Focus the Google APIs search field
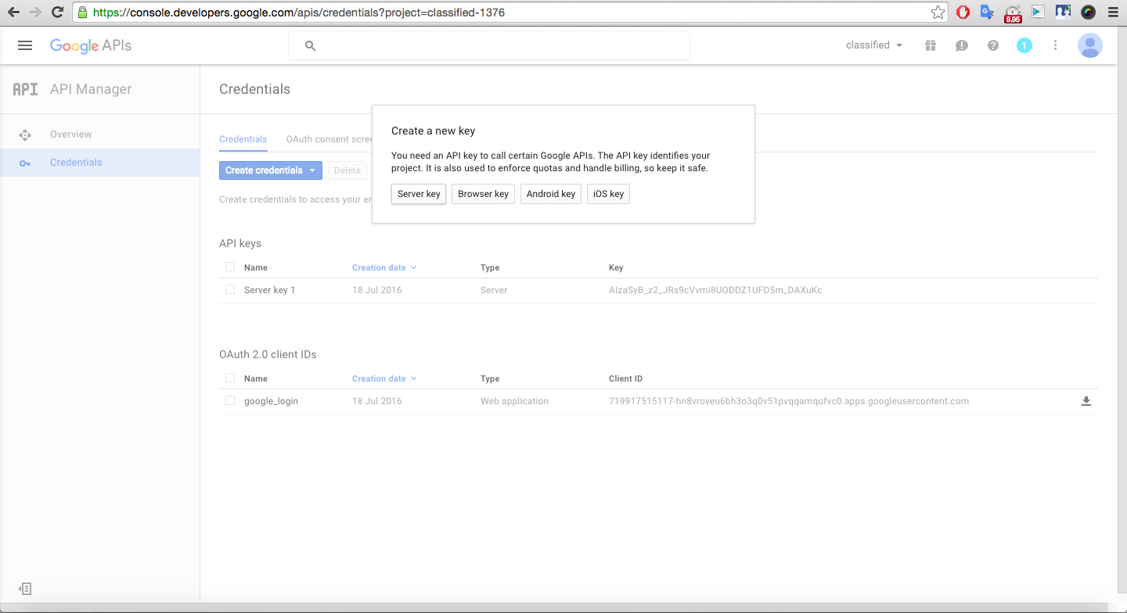 (489, 46)
